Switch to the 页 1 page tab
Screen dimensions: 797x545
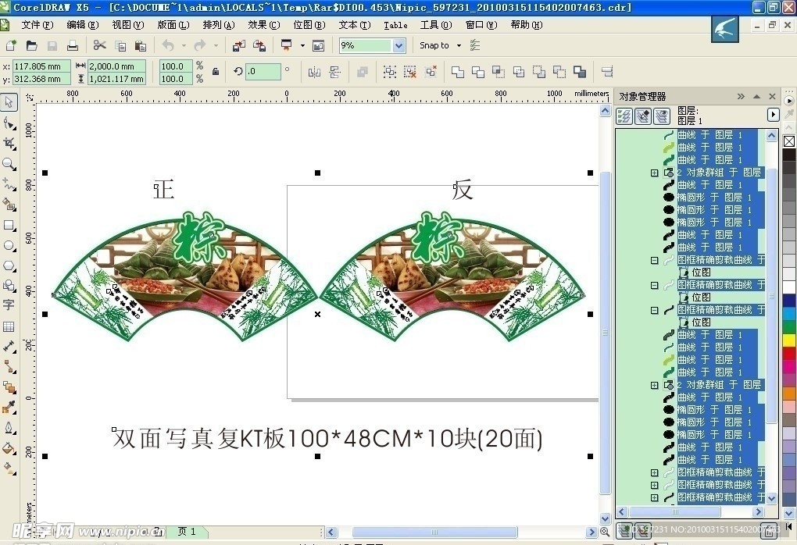pos(187,532)
